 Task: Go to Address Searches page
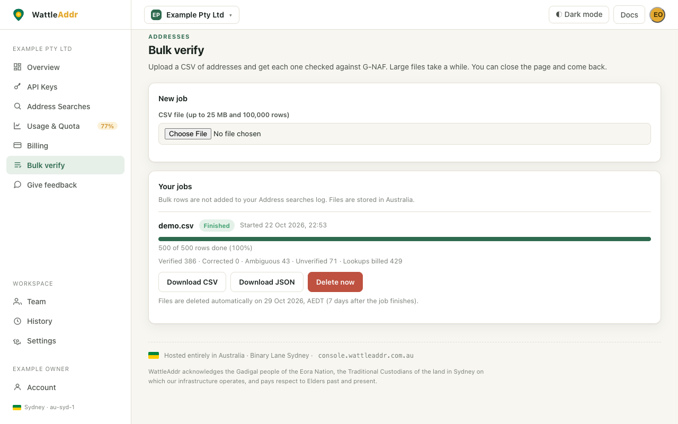(65, 106)
